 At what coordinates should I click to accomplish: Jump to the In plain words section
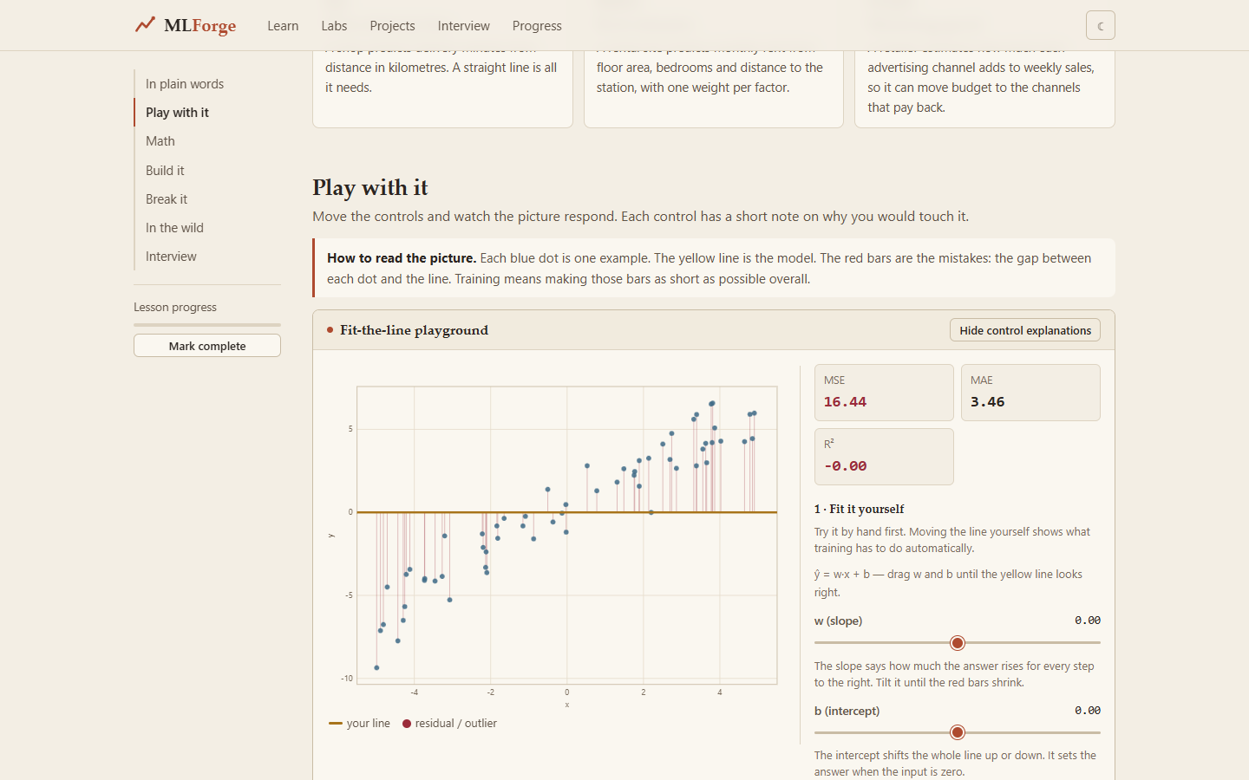click(185, 84)
